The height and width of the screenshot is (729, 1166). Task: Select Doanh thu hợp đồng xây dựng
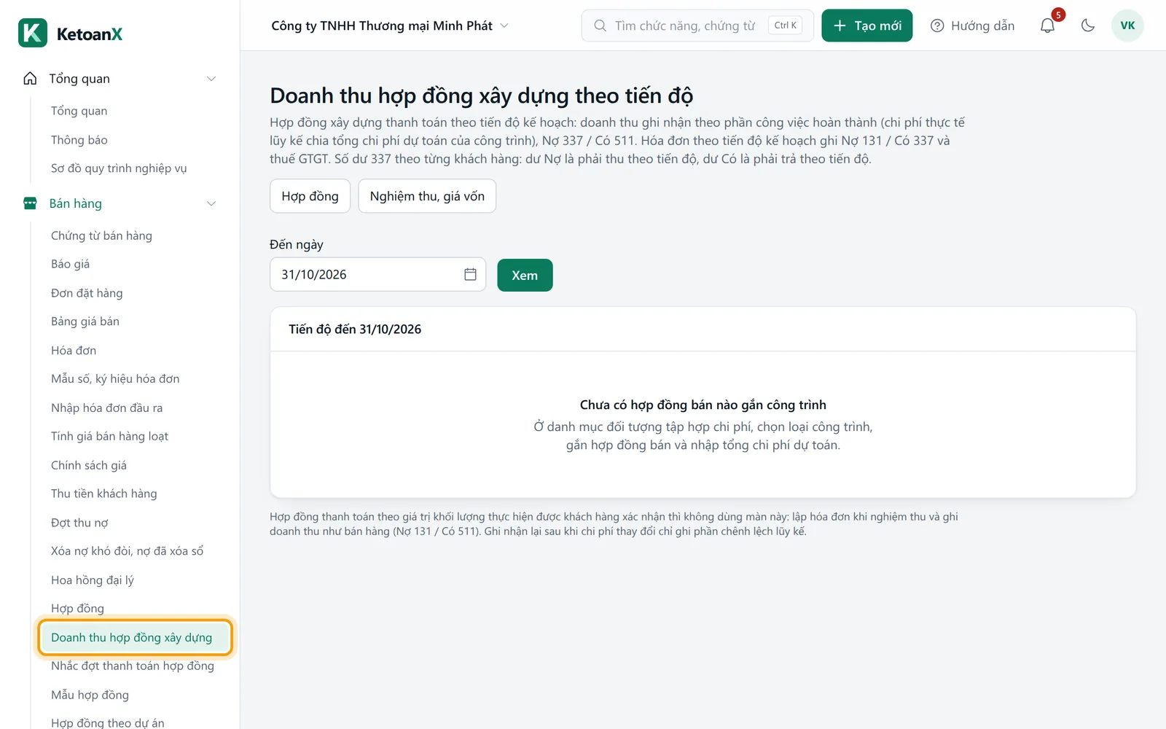[136, 638]
